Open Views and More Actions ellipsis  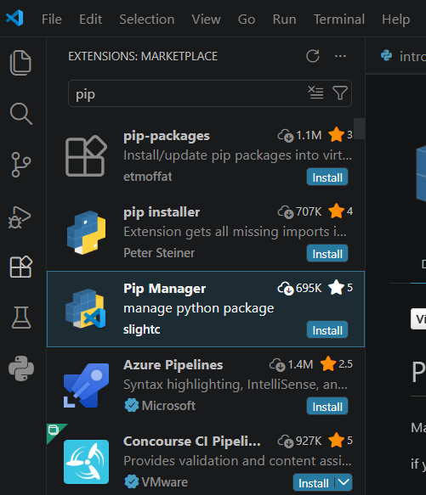pyautogui.click(x=340, y=56)
